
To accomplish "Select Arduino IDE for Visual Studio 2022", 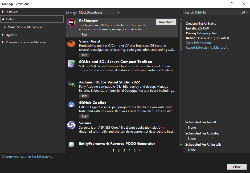I will coord(109,82).
